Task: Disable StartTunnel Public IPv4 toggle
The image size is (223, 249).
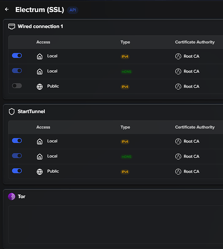Action: tap(17, 171)
